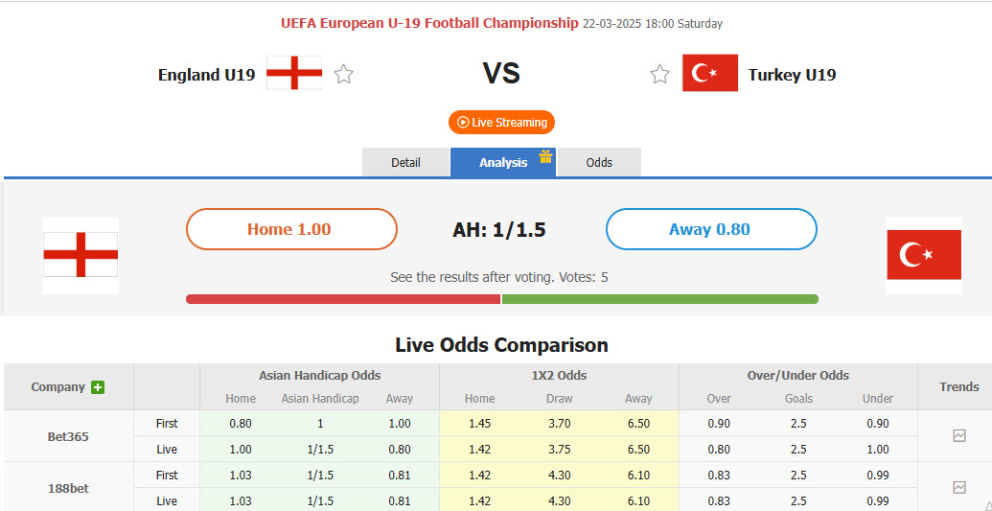This screenshot has width=992, height=511.
Task: Click the England flag beside the team name
Action: (x=294, y=73)
